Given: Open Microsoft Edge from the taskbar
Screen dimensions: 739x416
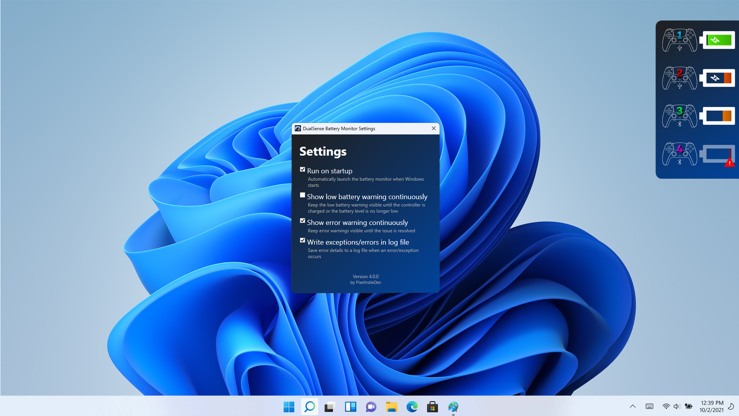Looking at the screenshot, I should click(412, 407).
